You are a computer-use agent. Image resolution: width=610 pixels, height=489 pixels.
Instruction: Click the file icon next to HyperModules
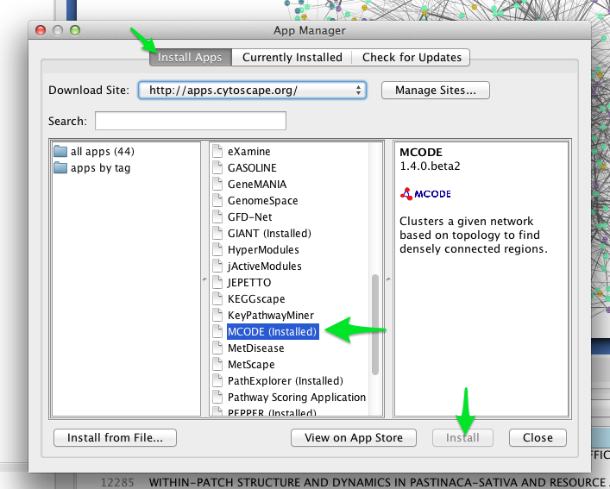pos(217,249)
